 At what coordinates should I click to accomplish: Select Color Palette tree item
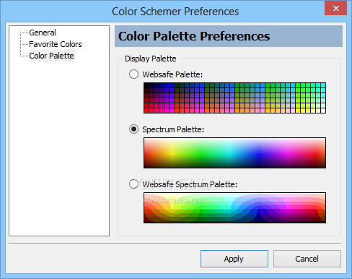[x=51, y=56]
